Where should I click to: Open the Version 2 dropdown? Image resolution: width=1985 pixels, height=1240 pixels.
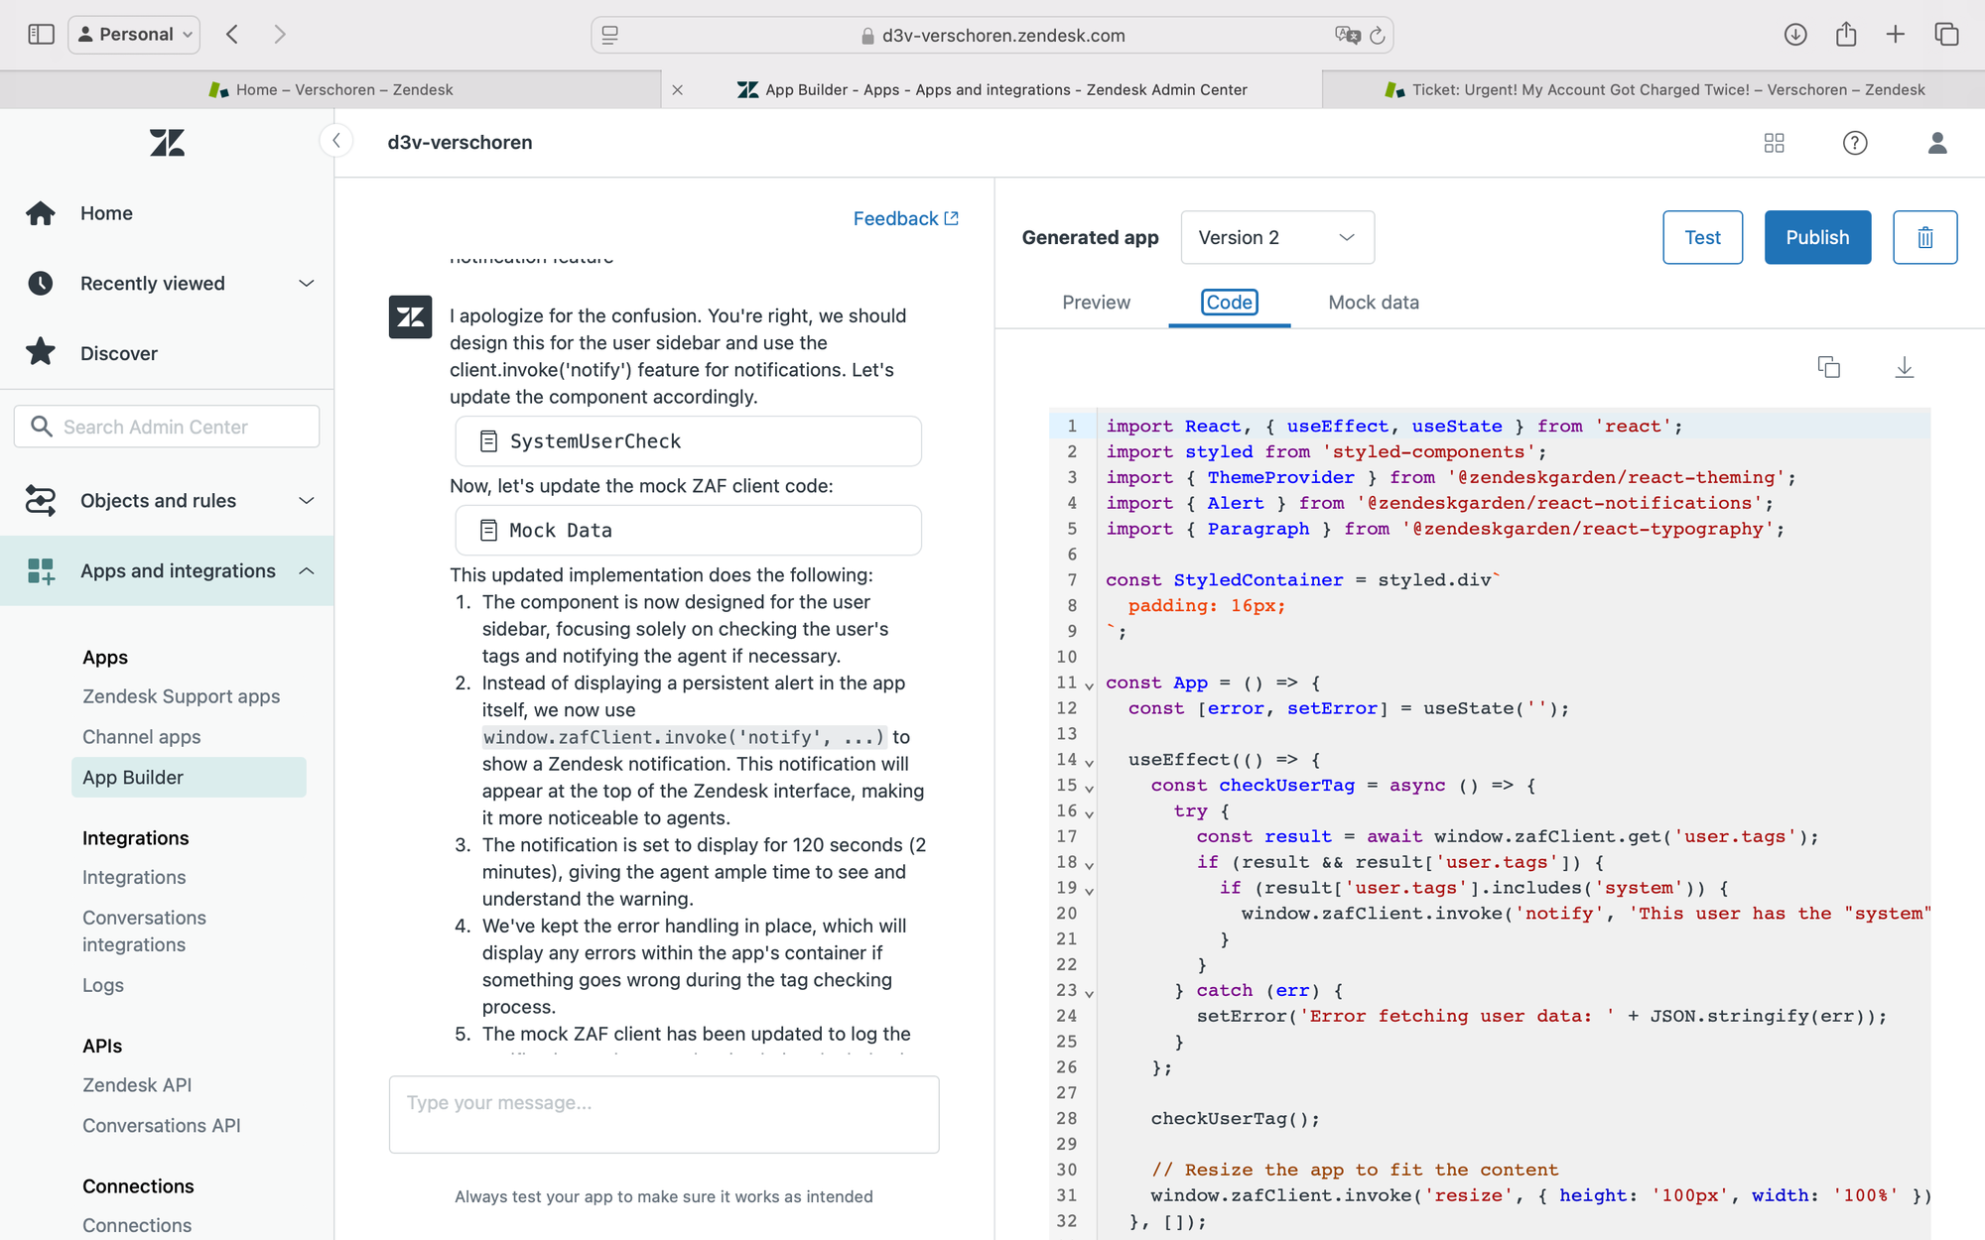coord(1277,237)
